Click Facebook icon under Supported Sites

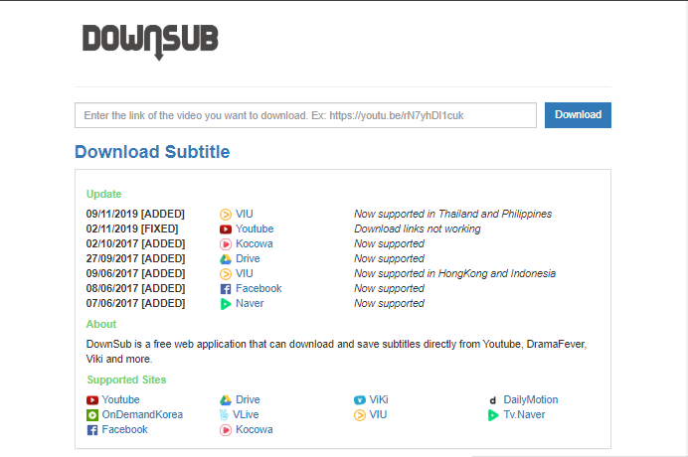pos(92,430)
